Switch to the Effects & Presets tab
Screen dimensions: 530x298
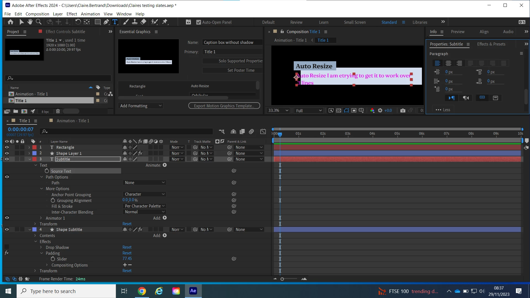(491, 44)
